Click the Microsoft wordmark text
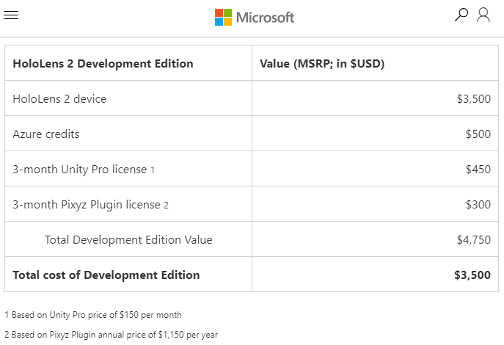Image resolution: width=504 pixels, height=345 pixels. tap(265, 17)
